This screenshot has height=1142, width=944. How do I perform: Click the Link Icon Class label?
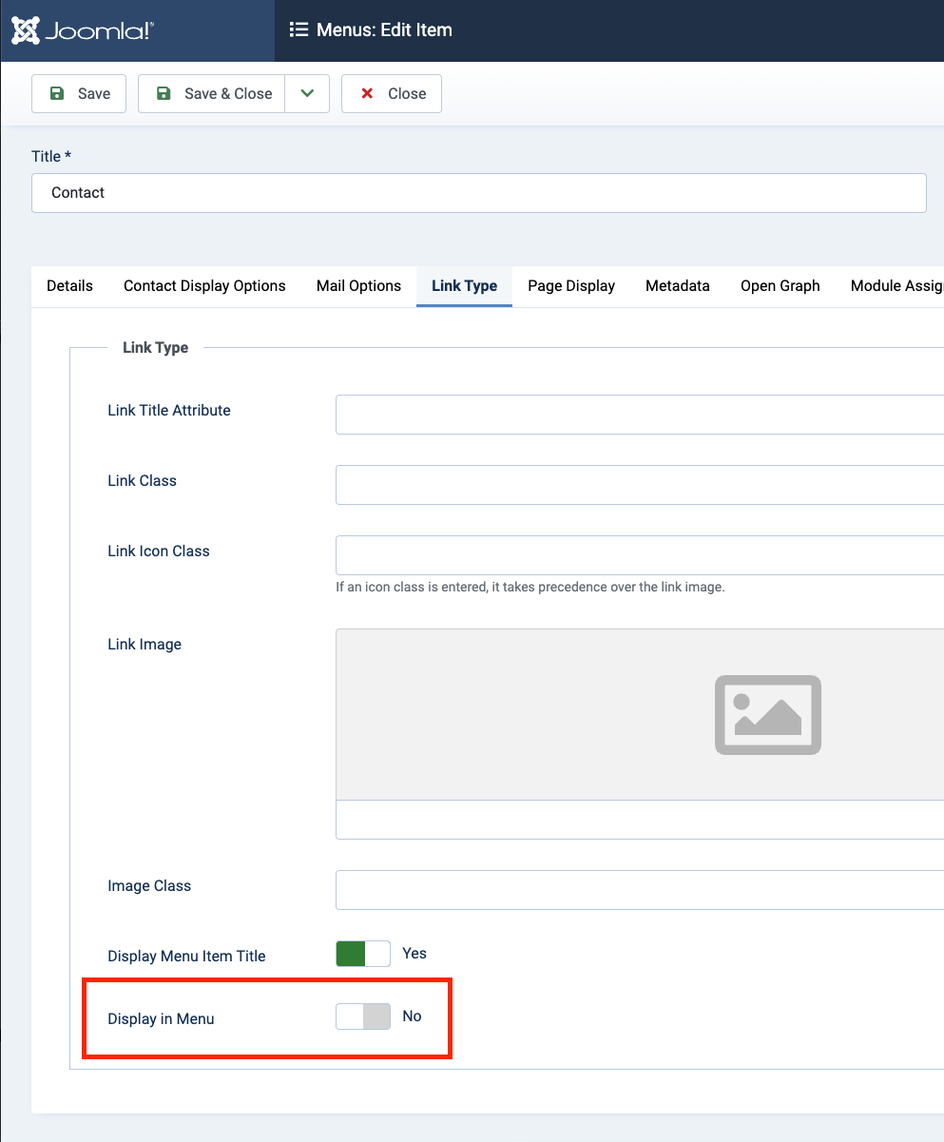tap(159, 551)
